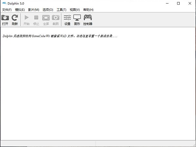
Task: Minimize the Dolphin 5.0 window
Action: point(167,3)
